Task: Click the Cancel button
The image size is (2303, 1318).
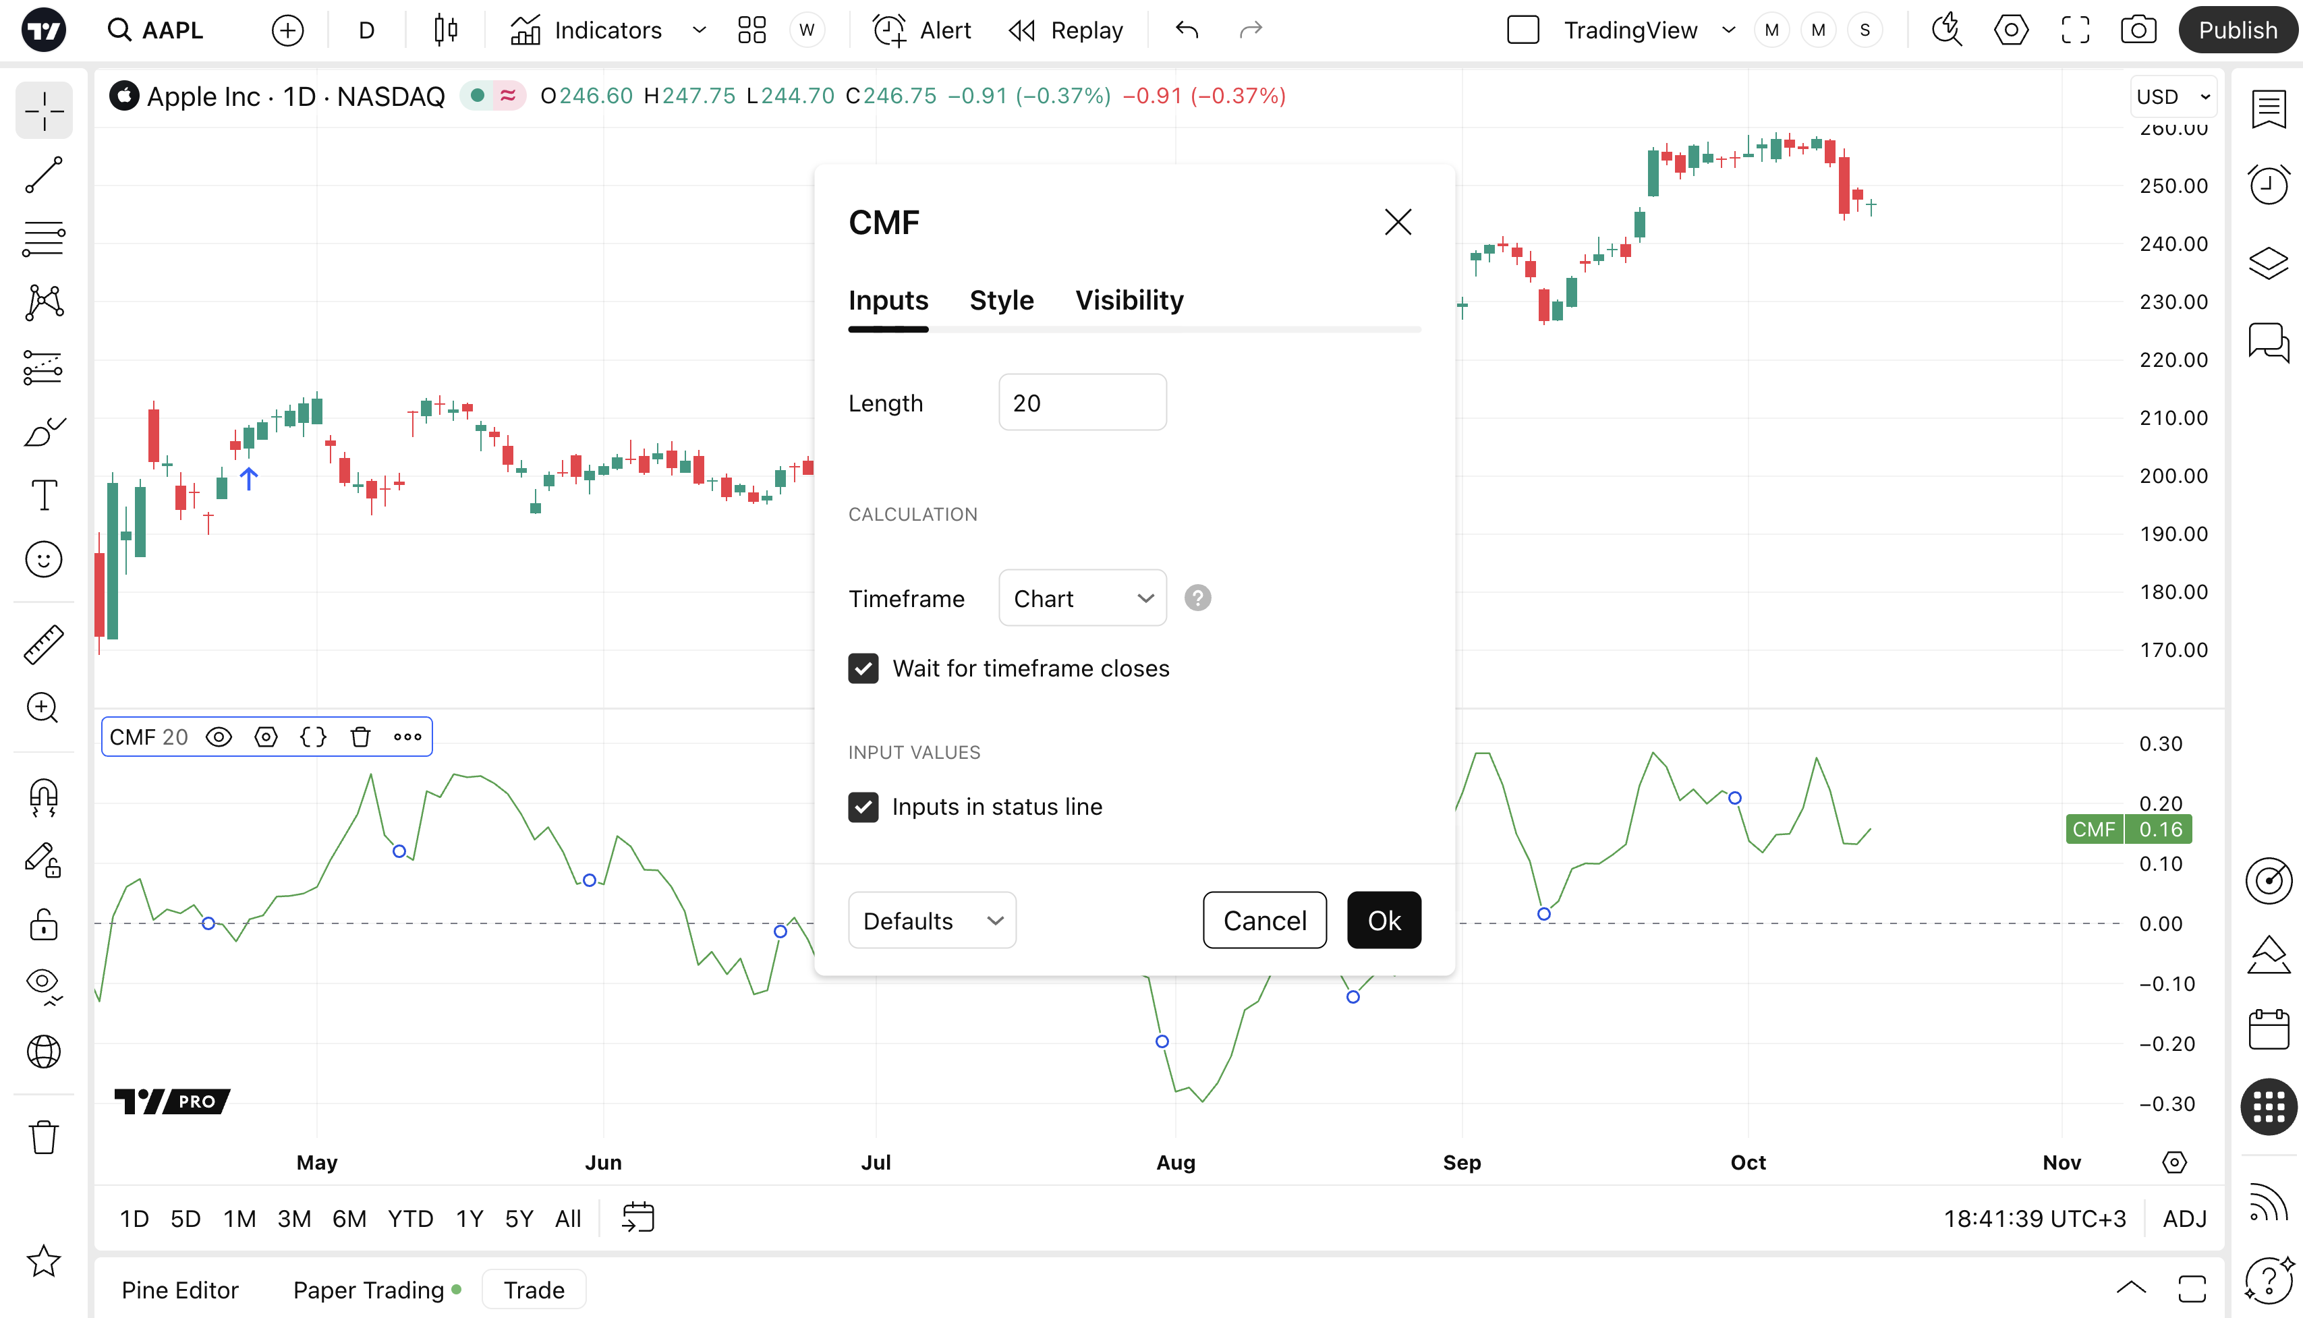Action: tap(1263, 921)
